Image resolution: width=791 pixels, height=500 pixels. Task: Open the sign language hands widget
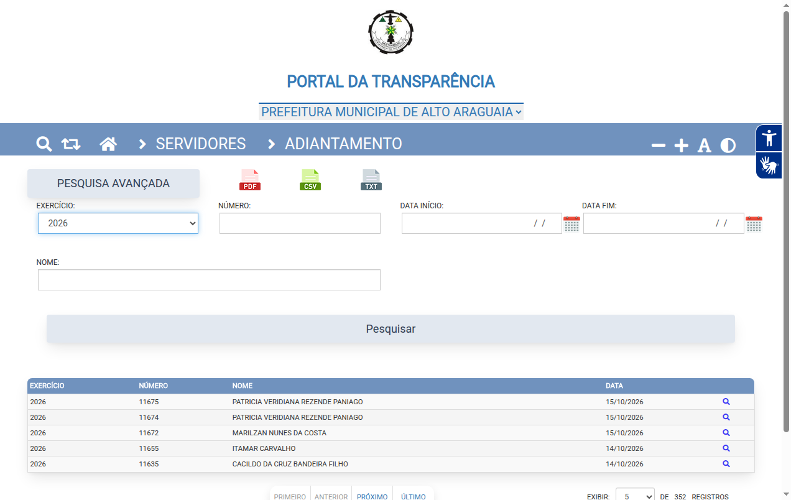point(769,165)
